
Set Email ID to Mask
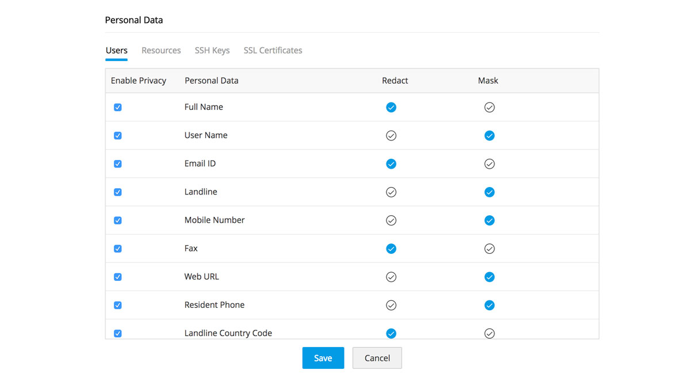pyautogui.click(x=489, y=164)
